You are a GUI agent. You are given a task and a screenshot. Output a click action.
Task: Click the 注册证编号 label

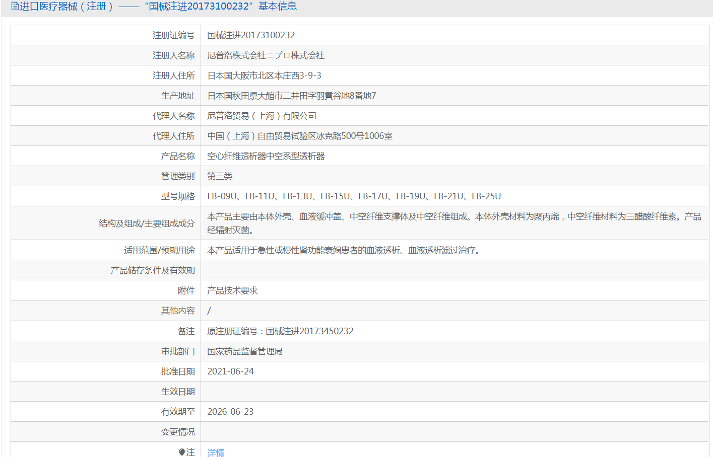[174, 35]
